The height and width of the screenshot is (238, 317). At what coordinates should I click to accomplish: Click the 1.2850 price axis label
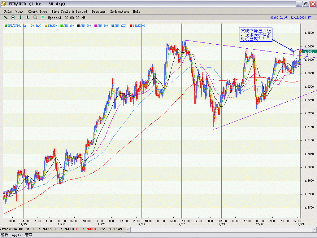(x=309, y=208)
